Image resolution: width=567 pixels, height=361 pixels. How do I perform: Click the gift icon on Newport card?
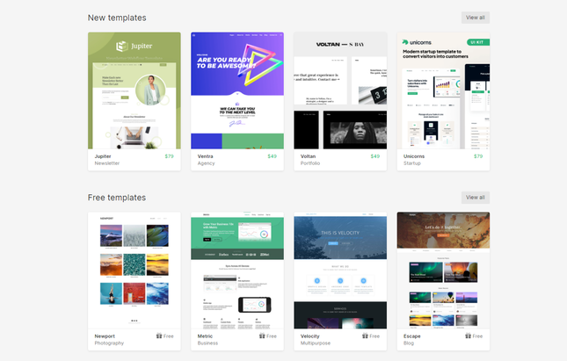tap(159, 336)
